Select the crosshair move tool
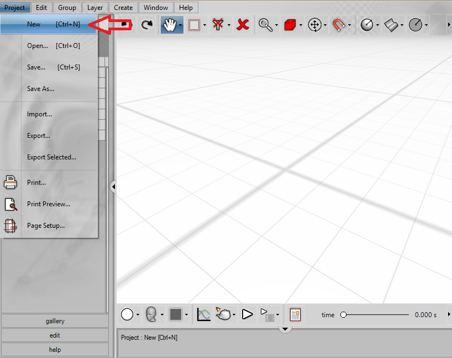452x358 pixels. tap(314, 25)
